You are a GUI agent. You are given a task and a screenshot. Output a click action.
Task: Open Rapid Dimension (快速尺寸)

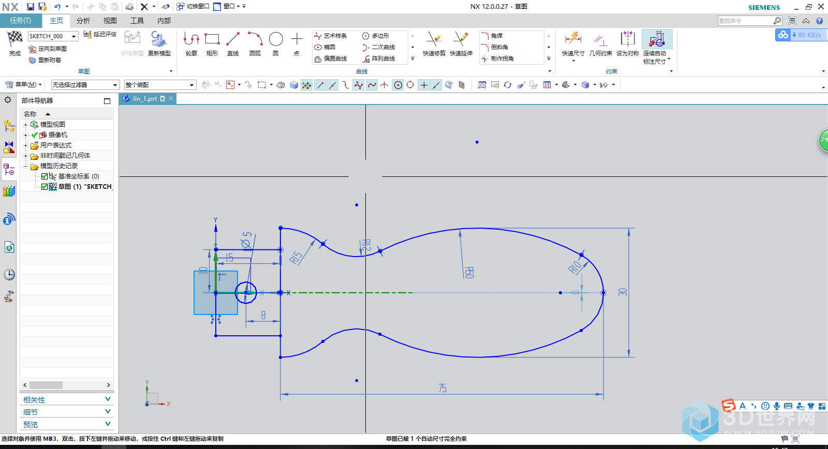[x=573, y=44]
